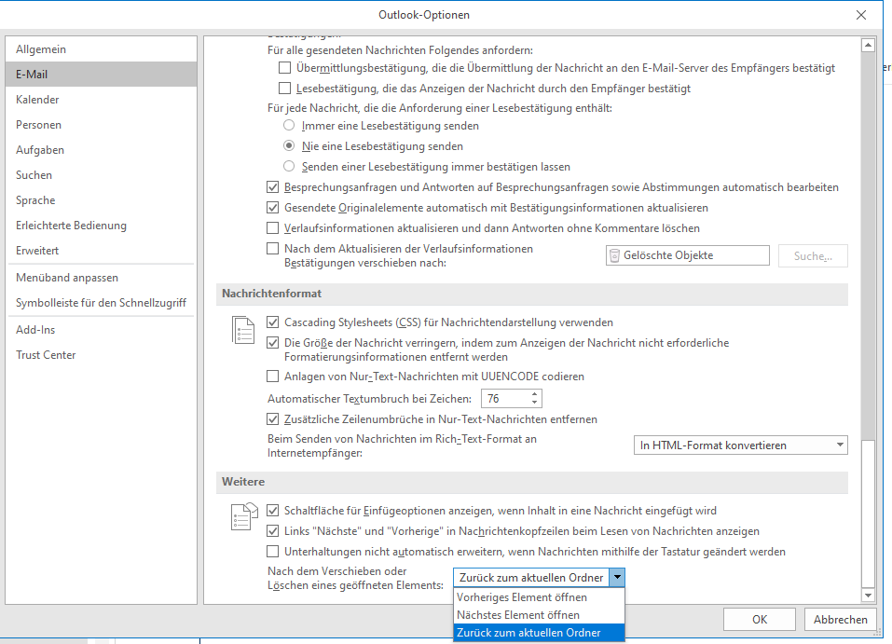Toggle Die Größe der Nachricht verringern

click(273, 342)
